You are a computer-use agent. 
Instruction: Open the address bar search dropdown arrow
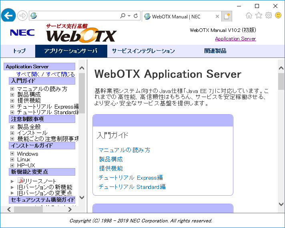(129, 16)
